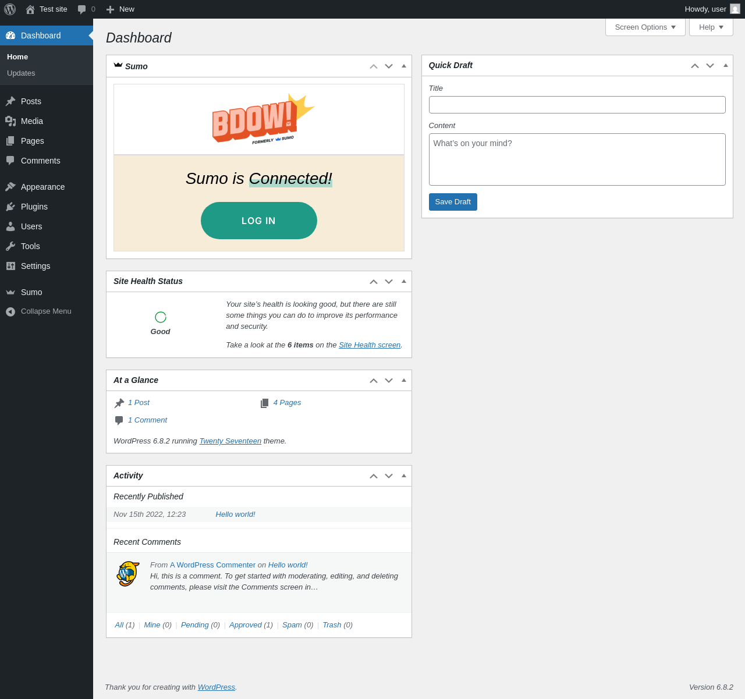Click the Tools wrench icon
Image resolution: width=745 pixels, height=699 pixels.
pos(10,246)
